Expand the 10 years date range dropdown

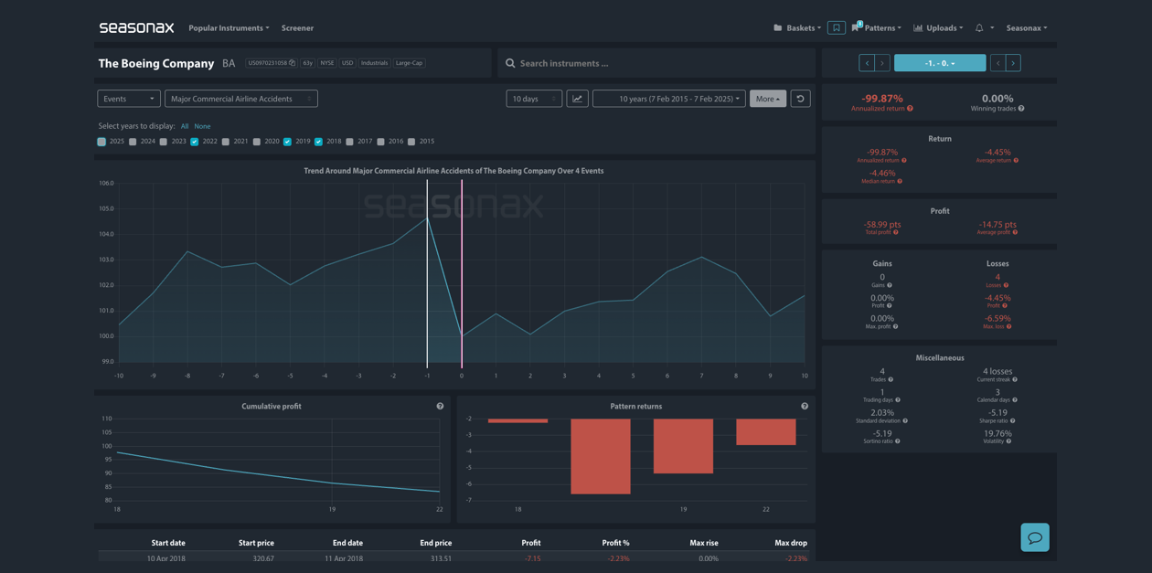[x=668, y=99]
